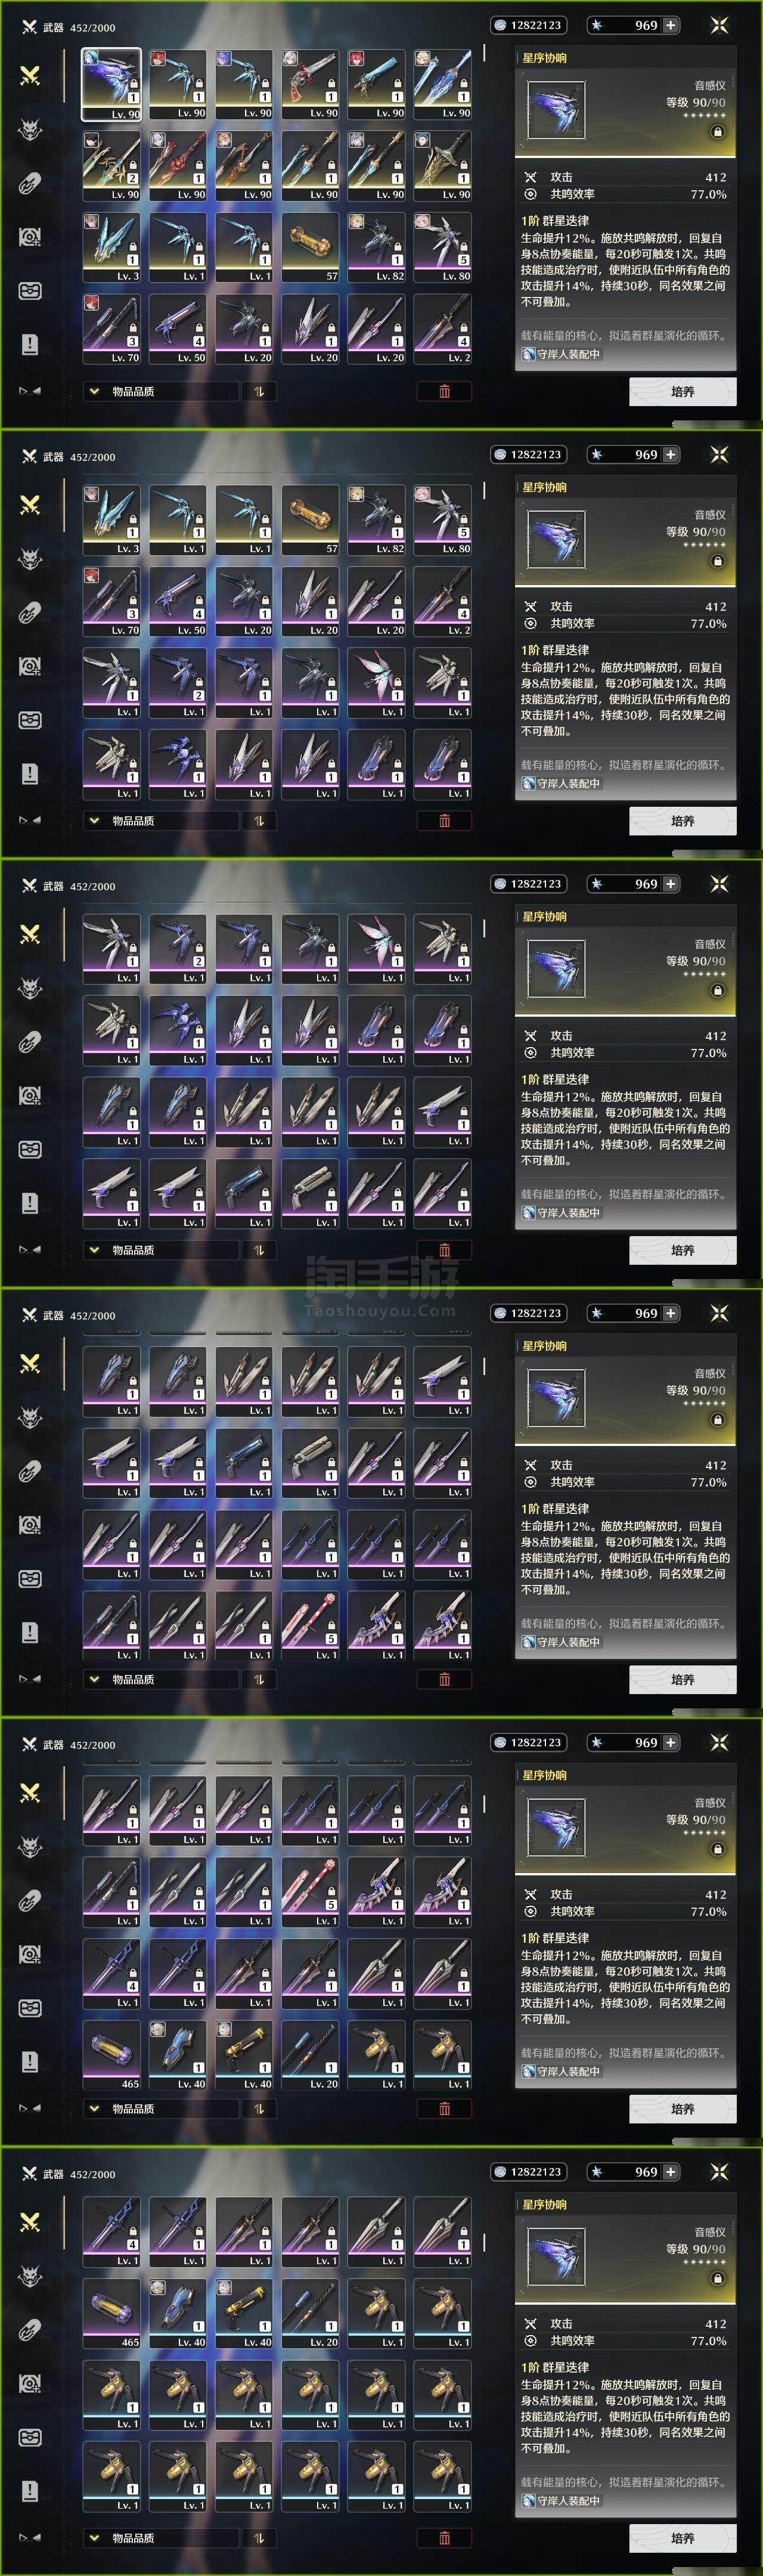
Task: Collapse the sidebar arrows icon in topmost panel
Action: click(30, 391)
